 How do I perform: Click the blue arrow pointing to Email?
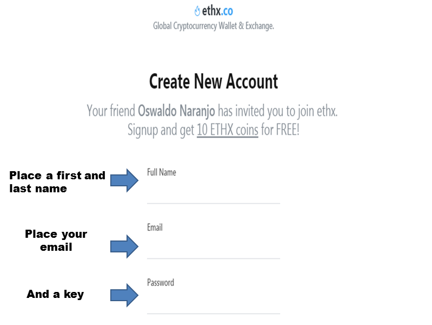click(124, 246)
